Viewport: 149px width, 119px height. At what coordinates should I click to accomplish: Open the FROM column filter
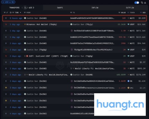point(25,13)
